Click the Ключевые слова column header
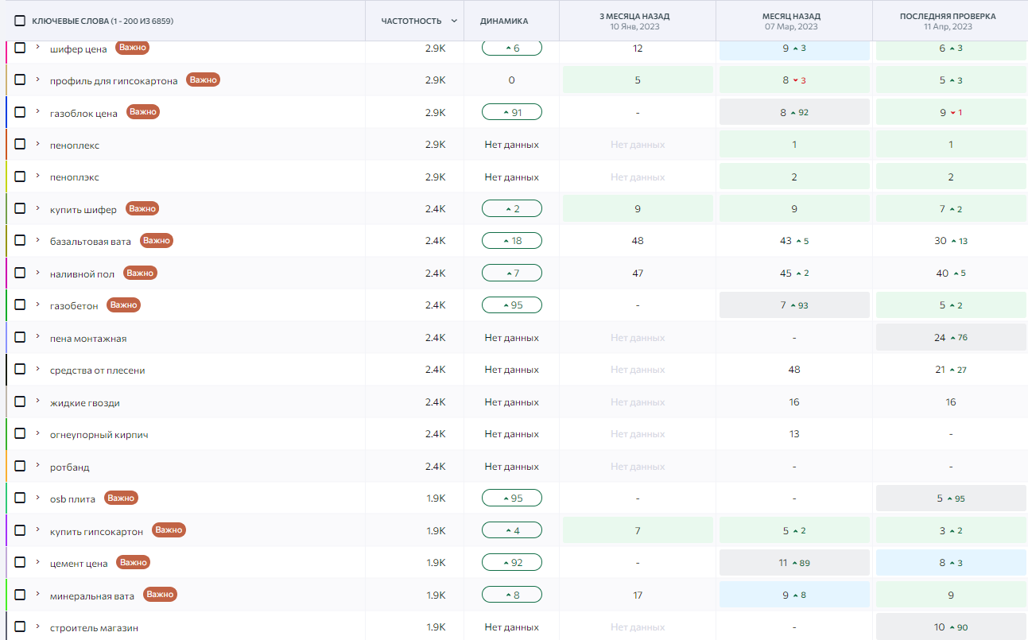The height and width of the screenshot is (640, 1028). pyautogui.click(x=103, y=21)
